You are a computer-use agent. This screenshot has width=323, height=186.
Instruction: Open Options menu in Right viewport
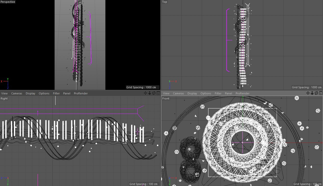point(44,93)
